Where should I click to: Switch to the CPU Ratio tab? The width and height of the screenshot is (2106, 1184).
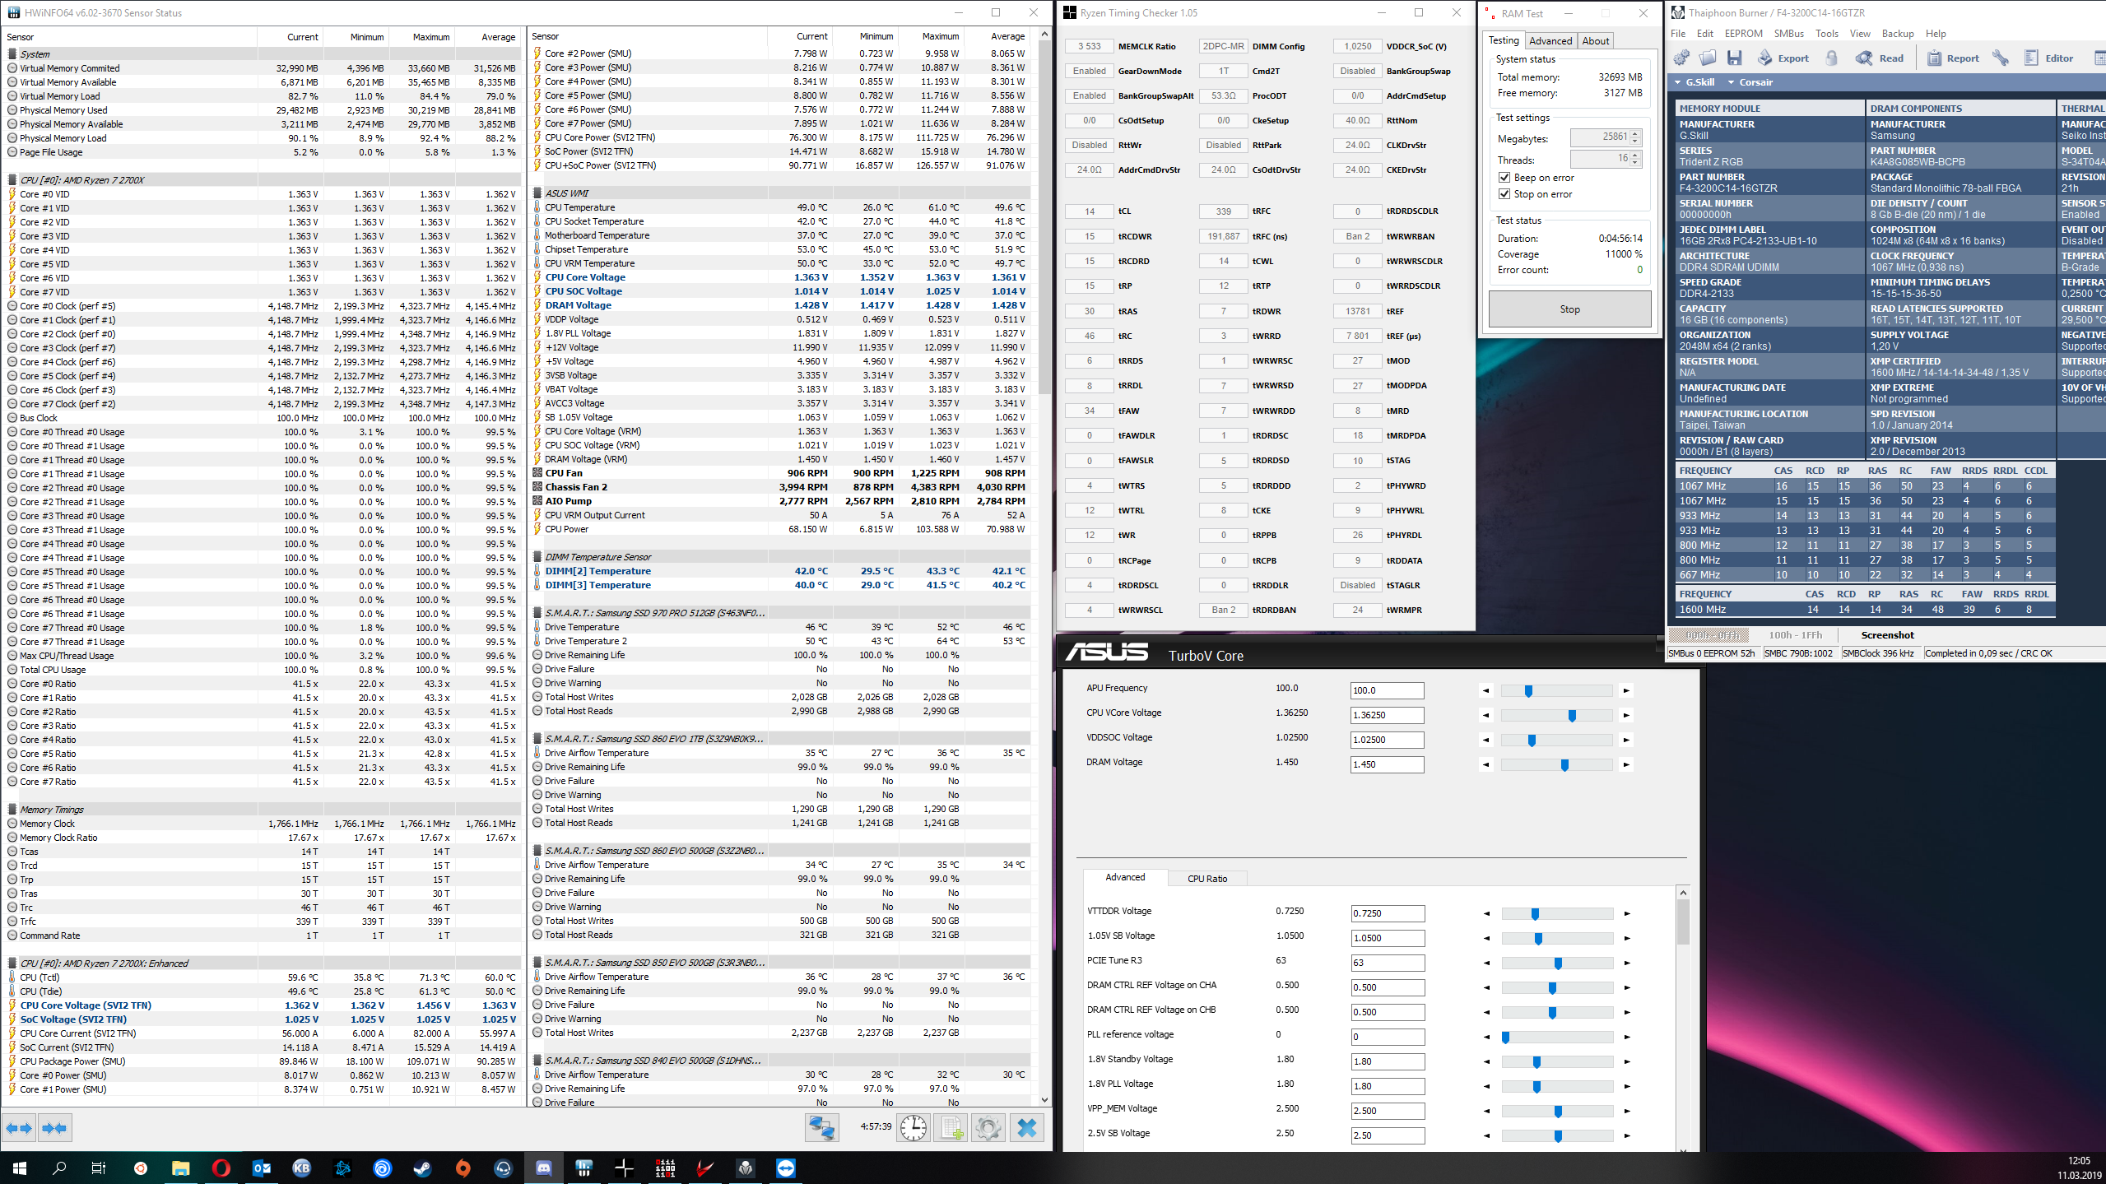(1206, 879)
